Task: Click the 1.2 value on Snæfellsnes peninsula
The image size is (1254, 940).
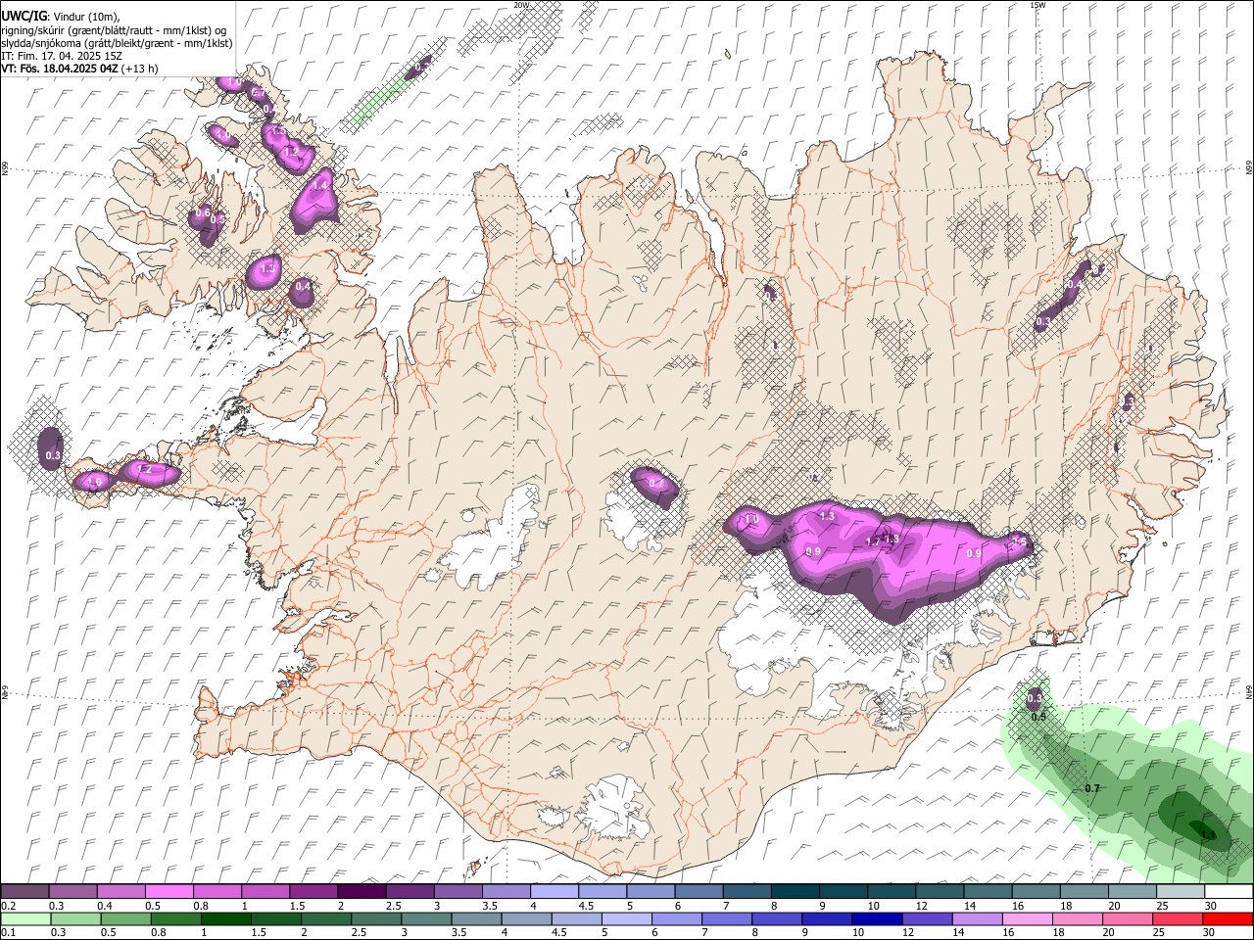Action: coord(145,470)
